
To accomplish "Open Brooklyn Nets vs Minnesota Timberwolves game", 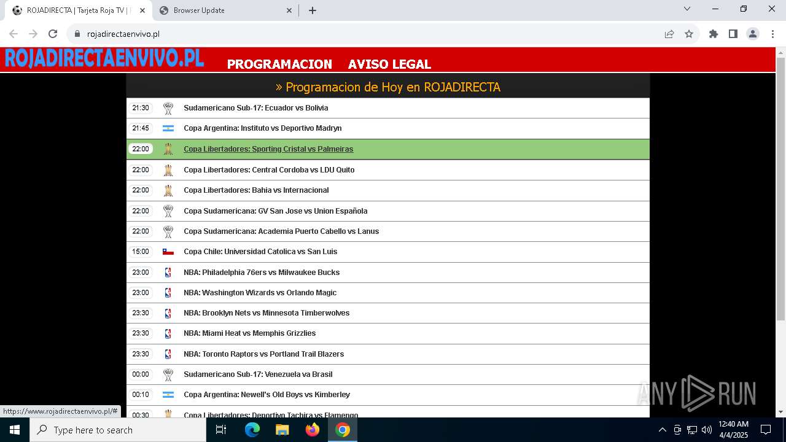I will click(x=267, y=313).
